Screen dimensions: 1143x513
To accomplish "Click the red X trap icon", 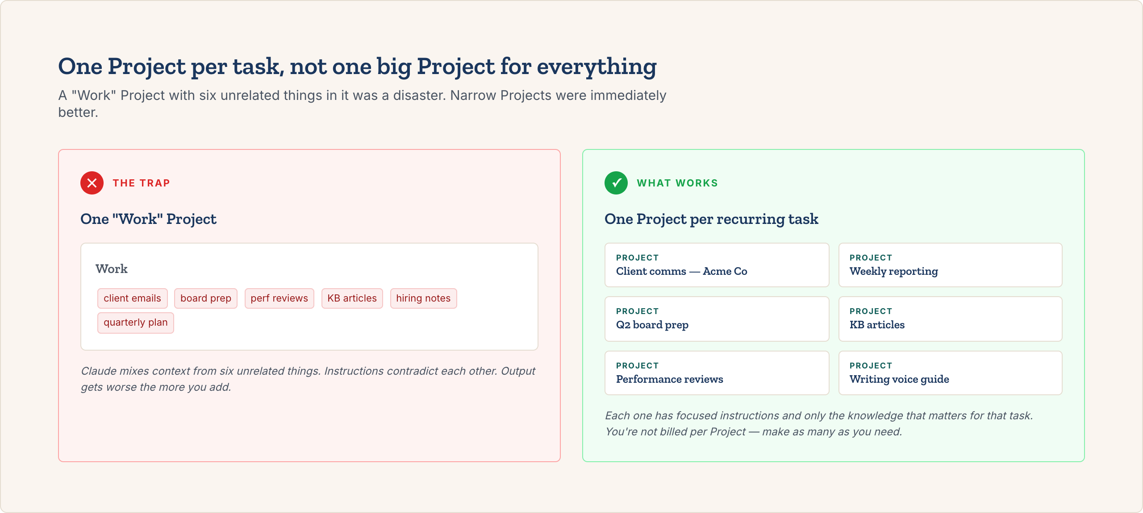I will point(92,183).
